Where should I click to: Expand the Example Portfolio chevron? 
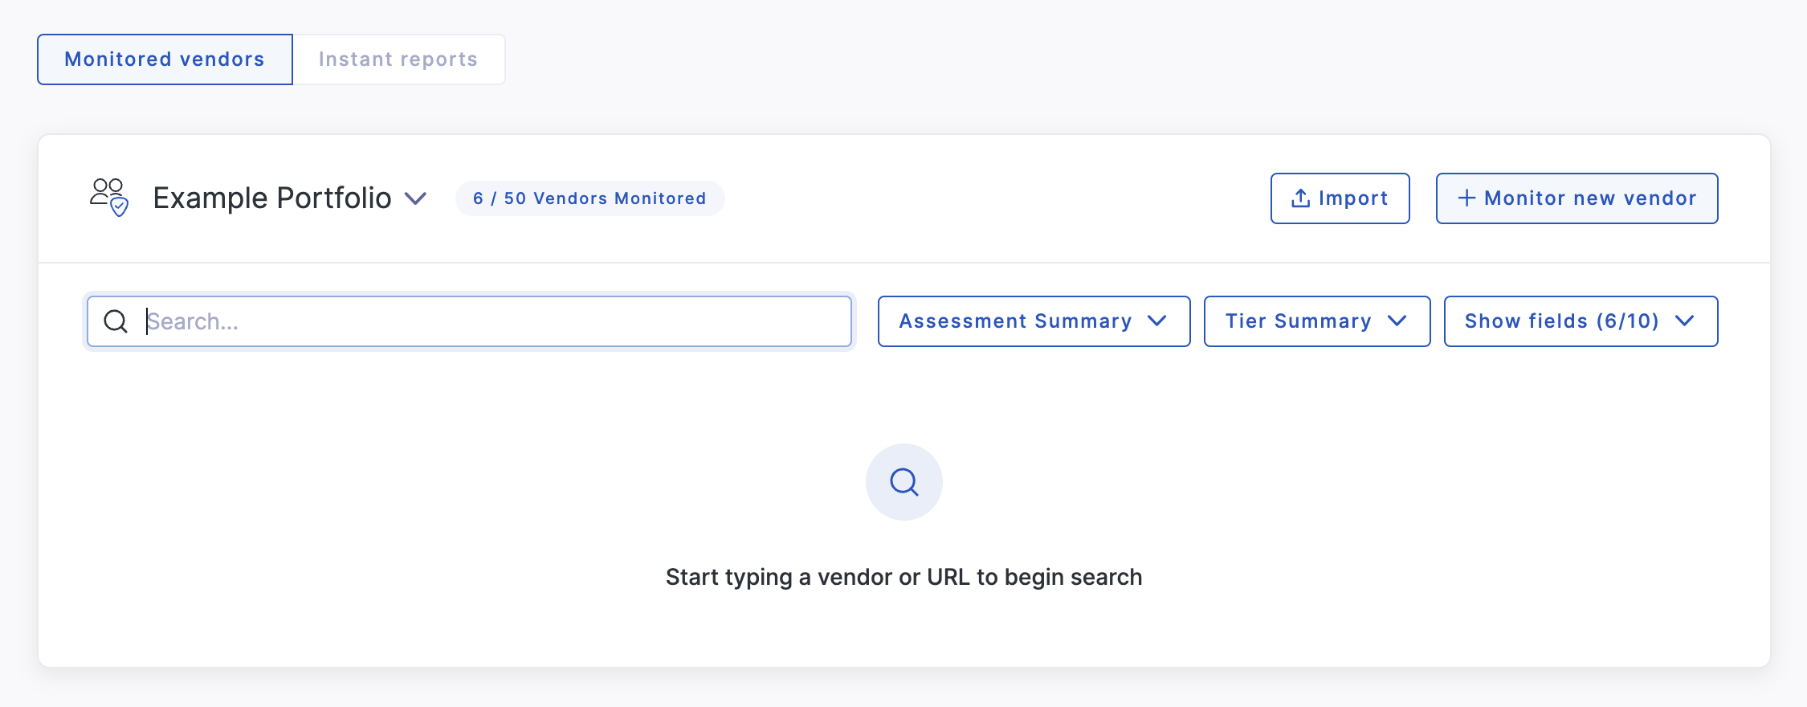[x=415, y=198]
